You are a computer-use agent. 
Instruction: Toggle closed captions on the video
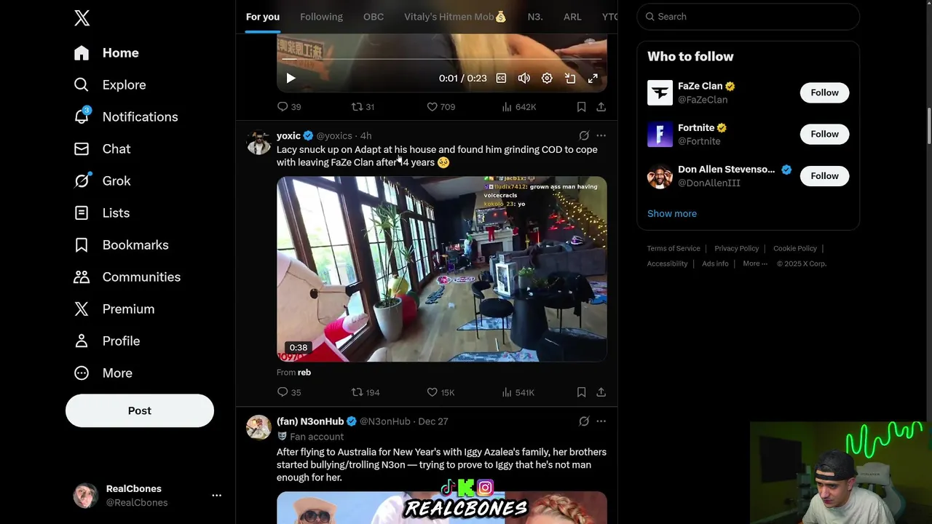click(x=501, y=78)
